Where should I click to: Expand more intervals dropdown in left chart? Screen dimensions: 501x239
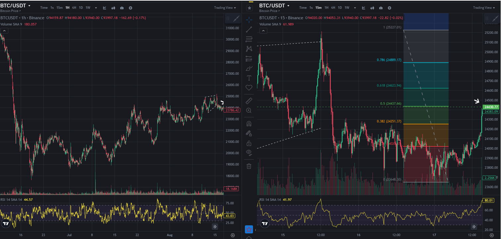[x=96, y=8]
